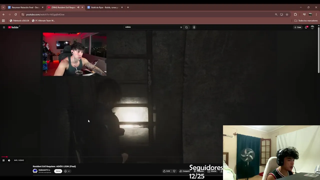
Task: Open the Chrome profile avatar
Action: click(x=310, y=14)
